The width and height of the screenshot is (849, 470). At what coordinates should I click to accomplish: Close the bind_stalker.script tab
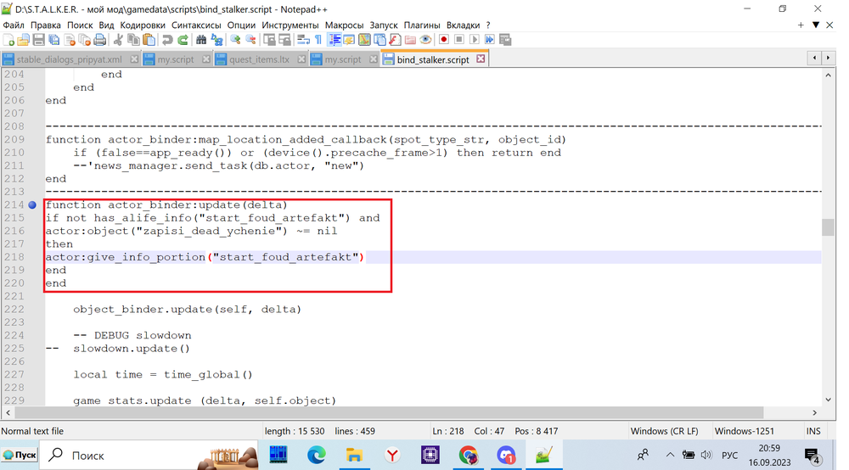[x=481, y=59]
